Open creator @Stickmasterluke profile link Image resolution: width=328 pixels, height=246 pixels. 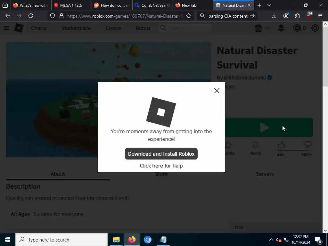tap(244, 78)
